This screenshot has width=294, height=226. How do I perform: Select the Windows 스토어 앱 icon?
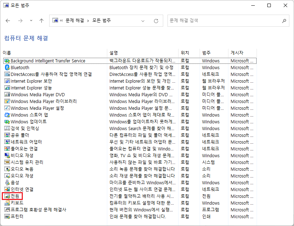tap(7, 115)
